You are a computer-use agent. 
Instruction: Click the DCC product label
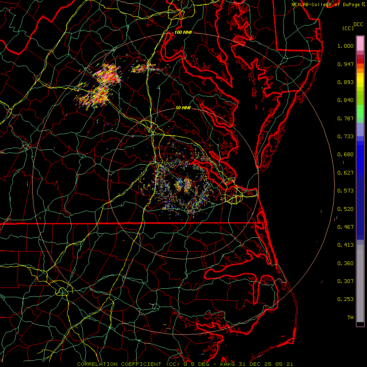click(x=358, y=24)
